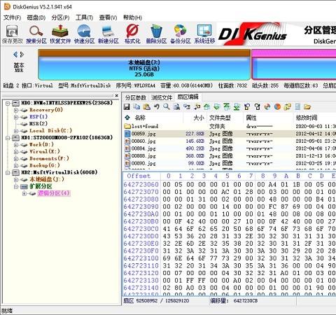Go to the next disk with right arrow

pyautogui.click(x=22, y=55)
